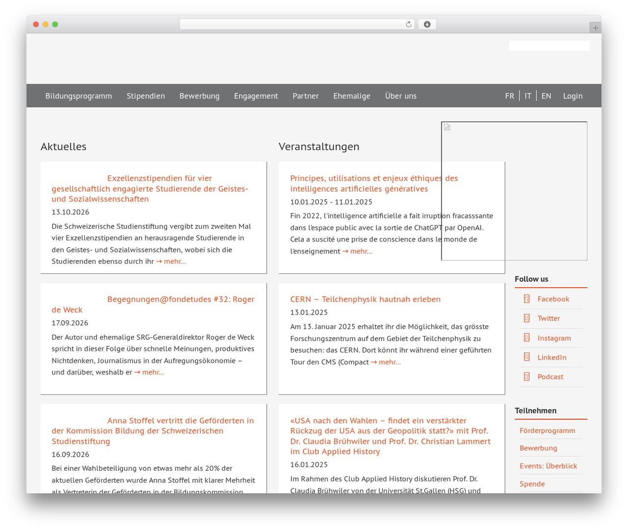Click mehr under the Exzellenzstipendien article
628x531 pixels.
click(x=171, y=262)
